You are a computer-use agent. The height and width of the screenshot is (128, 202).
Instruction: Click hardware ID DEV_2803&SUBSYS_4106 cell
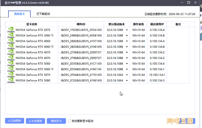click(81, 47)
